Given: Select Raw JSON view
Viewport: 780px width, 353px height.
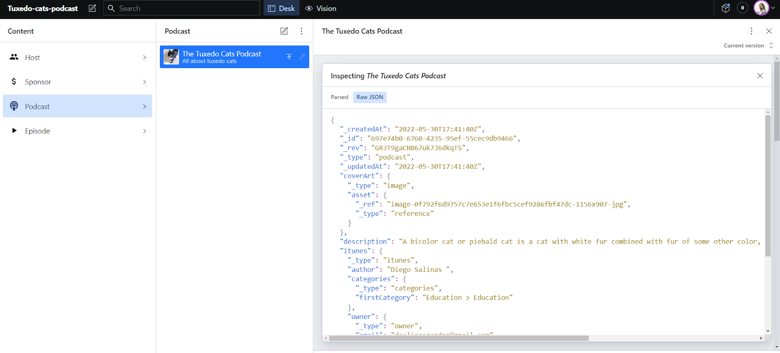Looking at the screenshot, I should 370,97.
